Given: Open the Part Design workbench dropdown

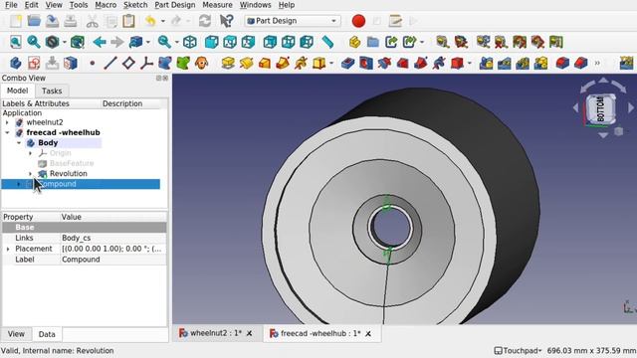Looking at the screenshot, I should coord(292,21).
